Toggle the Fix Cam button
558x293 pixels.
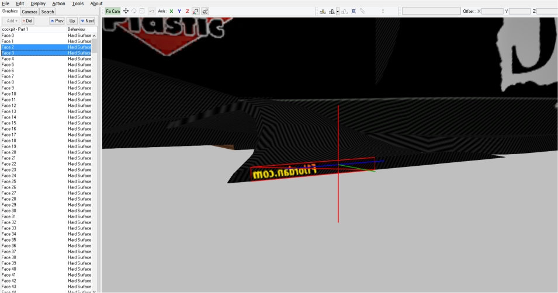point(113,11)
